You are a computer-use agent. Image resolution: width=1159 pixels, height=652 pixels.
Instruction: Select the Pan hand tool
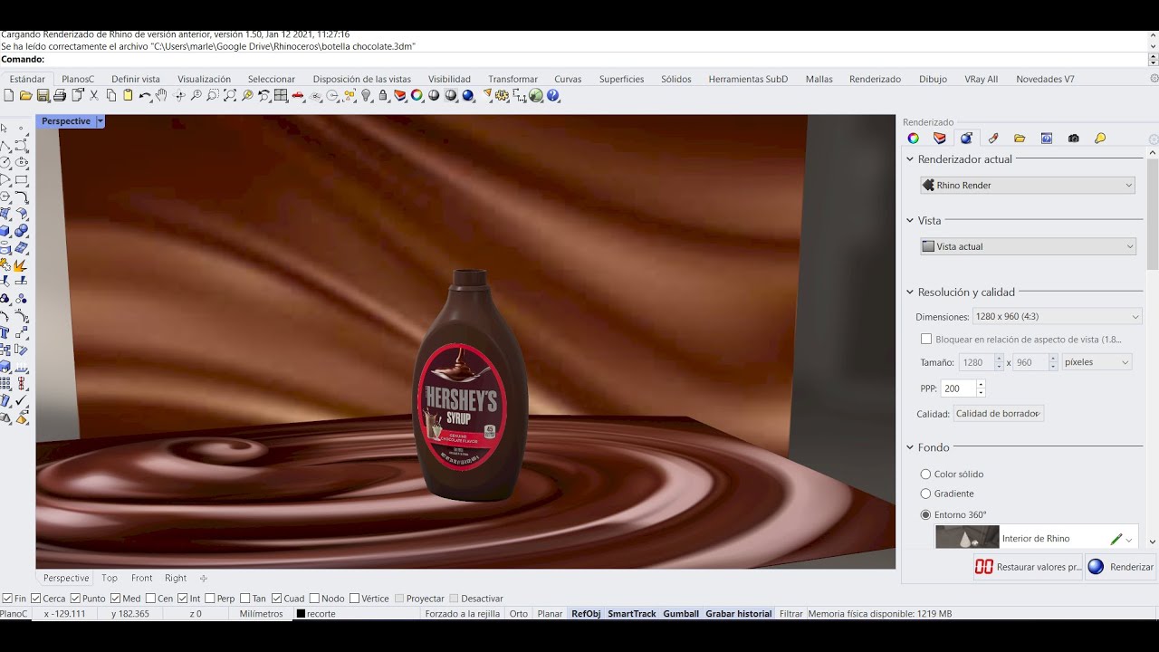(161, 95)
